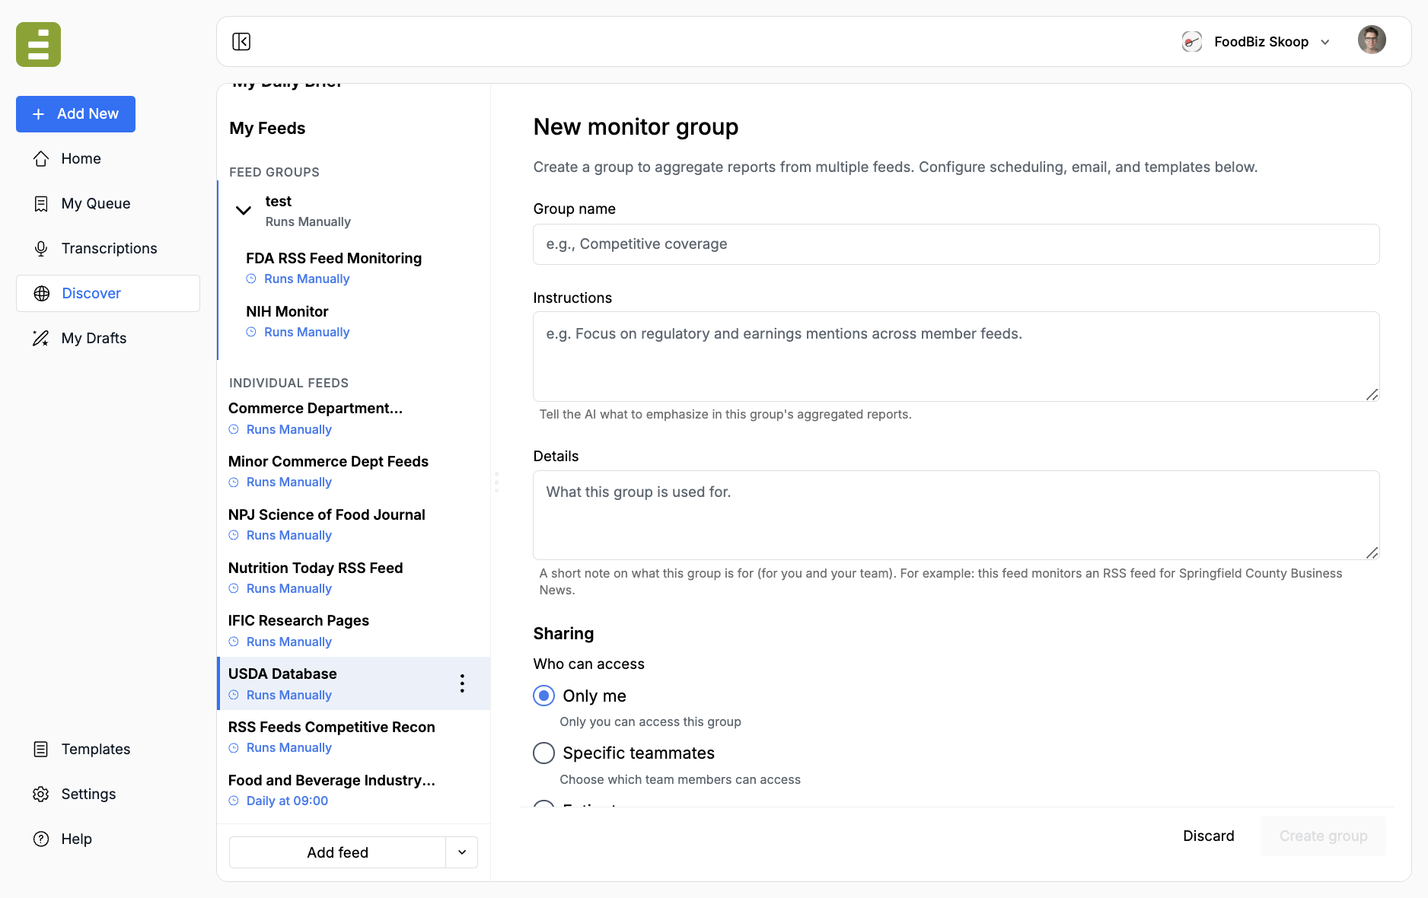
Task: Select the Discover menu item
Action: pyautogui.click(x=108, y=293)
